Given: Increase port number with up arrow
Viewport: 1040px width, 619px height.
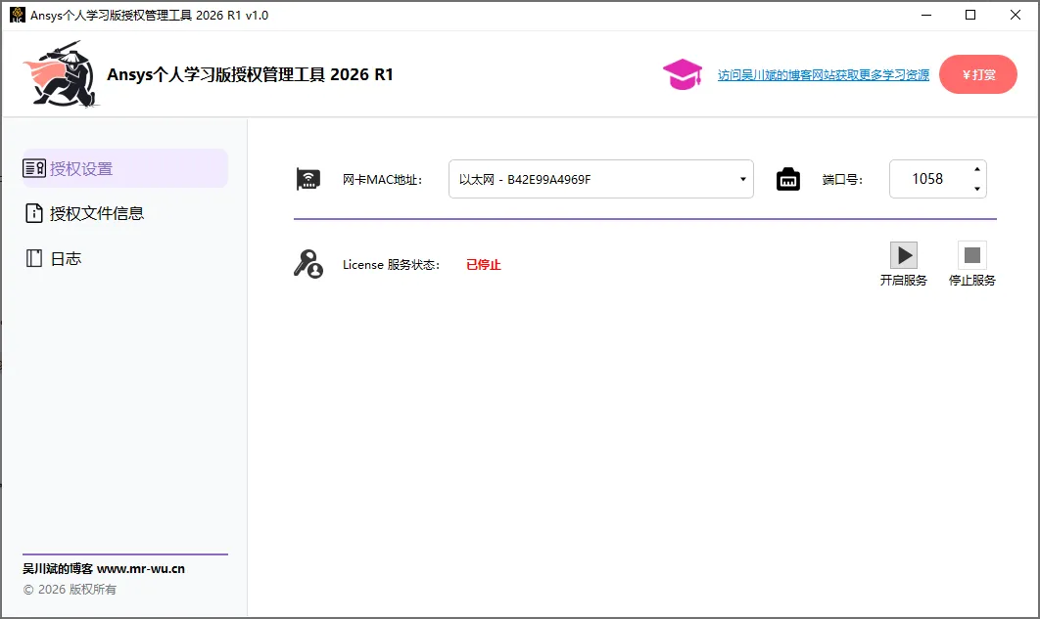Looking at the screenshot, I should click(x=977, y=169).
